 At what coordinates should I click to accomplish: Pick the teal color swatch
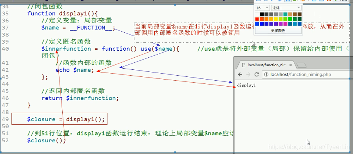(x=286, y=14)
